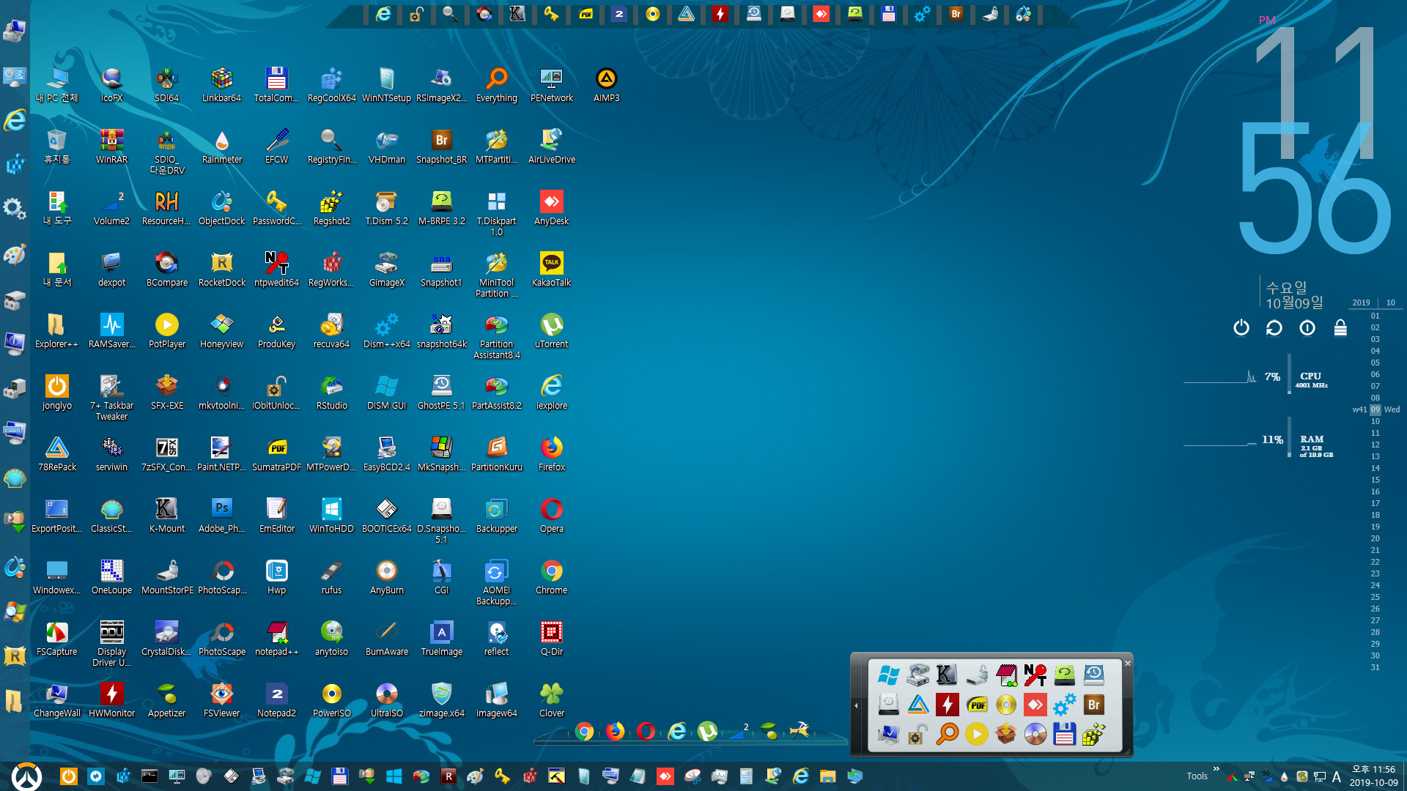Click yellow play icon in launcher panel
The height and width of the screenshot is (791, 1407).
pos(976,734)
